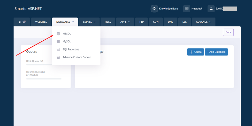Switch to the WEBSITES tab
The height and width of the screenshot is (126, 252).
coord(41,22)
